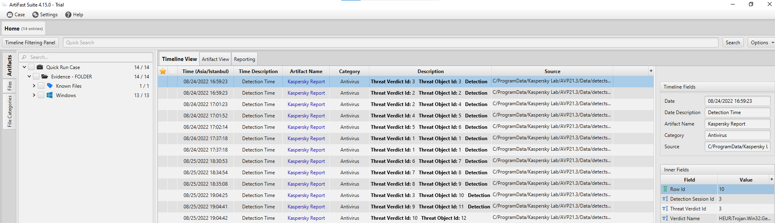Screen dimensions: 775x223
Task: Check the Known Files checkbox
Action: pyautogui.click(x=41, y=86)
